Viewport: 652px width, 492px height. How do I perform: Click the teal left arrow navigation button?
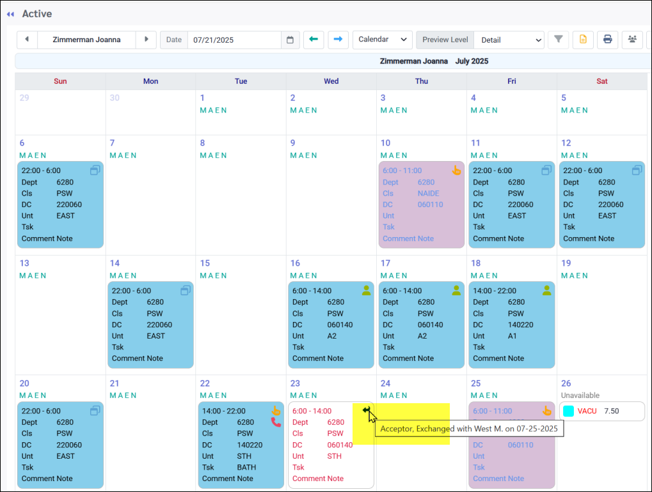(x=314, y=40)
